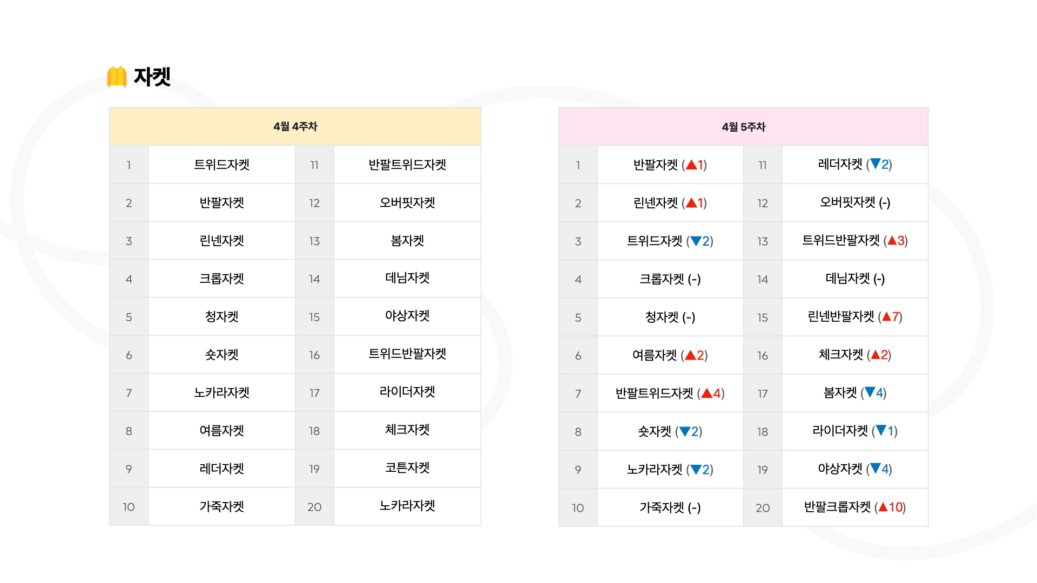Click the red up arrow beside 반팔트위드자켓
Viewport: 1037px width, 583px height.
pyautogui.click(x=706, y=394)
